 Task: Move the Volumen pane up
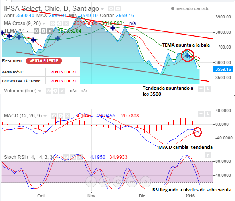click(x=201, y=89)
